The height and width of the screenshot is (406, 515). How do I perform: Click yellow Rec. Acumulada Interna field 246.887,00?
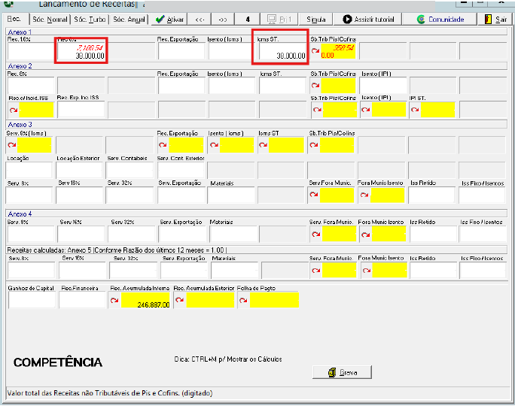145,300
